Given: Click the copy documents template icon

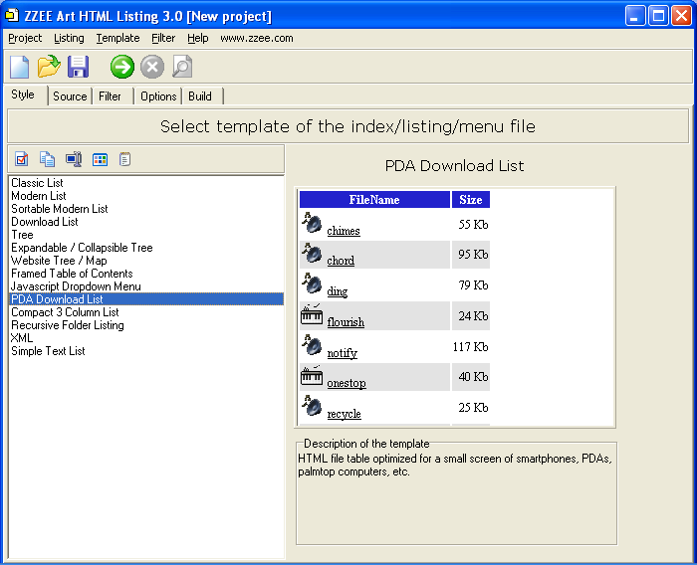Looking at the screenshot, I should coord(47,159).
